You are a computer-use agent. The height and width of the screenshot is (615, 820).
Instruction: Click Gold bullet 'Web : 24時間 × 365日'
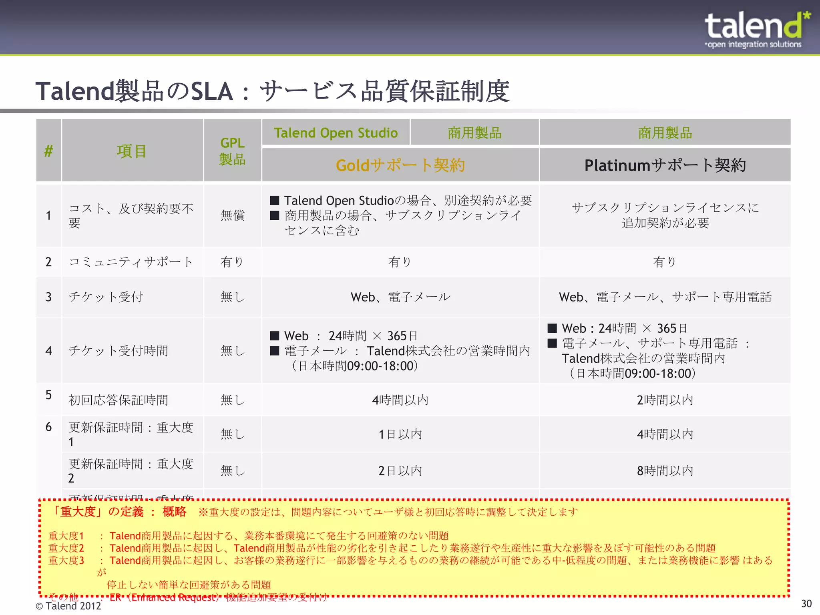344,336
